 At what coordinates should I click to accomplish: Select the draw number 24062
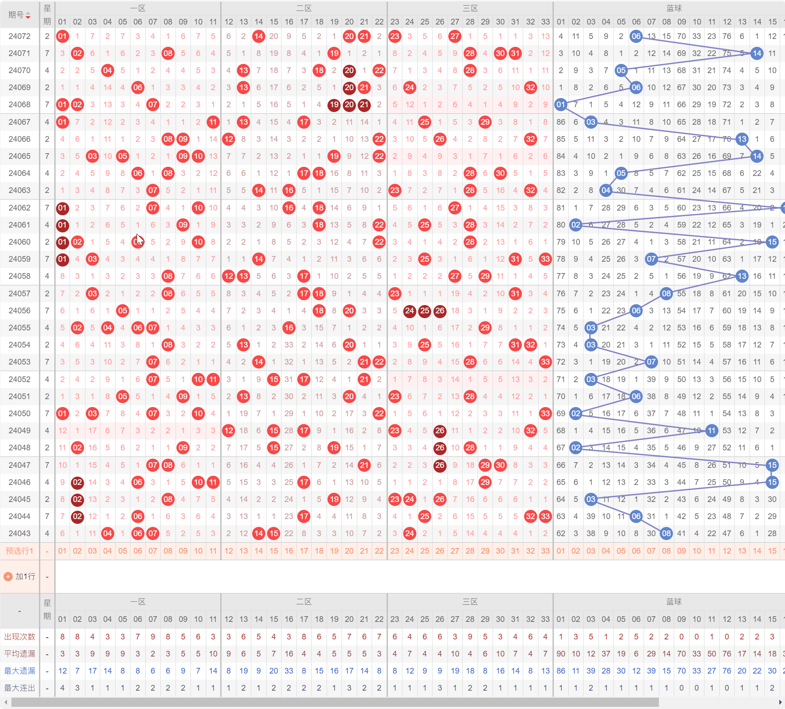(x=20, y=208)
